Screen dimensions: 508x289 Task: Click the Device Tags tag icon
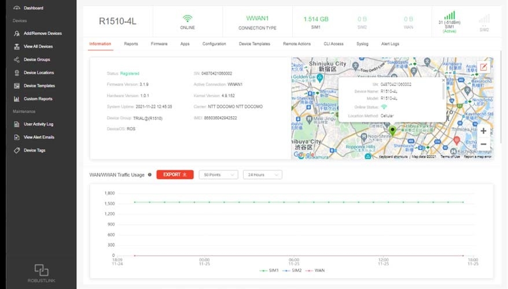pyautogui.click(x=17, y=150)
